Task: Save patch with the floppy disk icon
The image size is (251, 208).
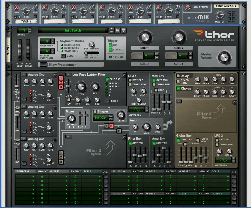Action: pyautogui.click(x=123, y=31)
